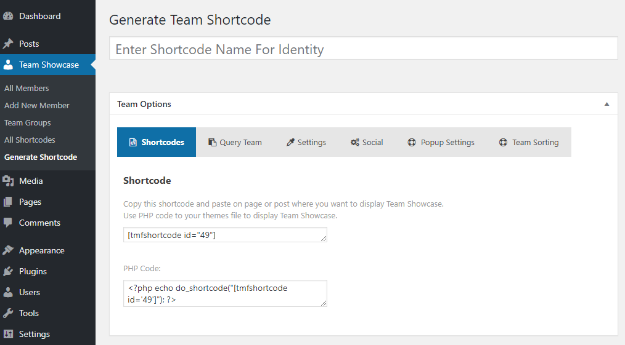Viewport: 625px width, 345px height.
Task: Click the Shortcode Name input field
Action: tap(364, 49)
